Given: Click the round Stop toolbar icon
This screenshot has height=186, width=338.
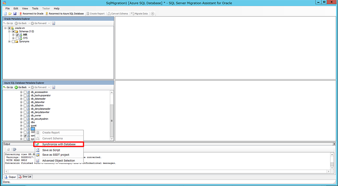Looking at the screenshot, I should tap(153, 14).
